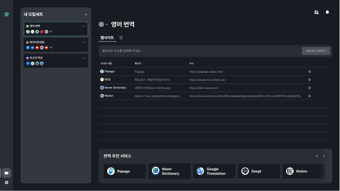
Task: Click 'Notion: Your connected workspace' page text
Action: click(158, 96)
